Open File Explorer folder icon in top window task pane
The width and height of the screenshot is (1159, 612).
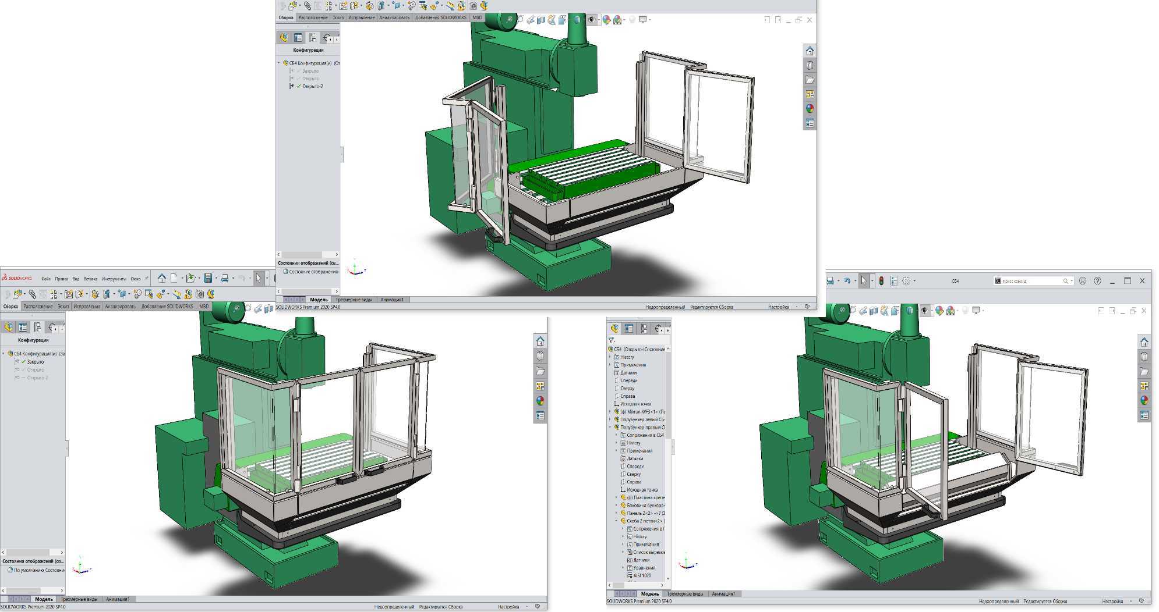(810, 80)
